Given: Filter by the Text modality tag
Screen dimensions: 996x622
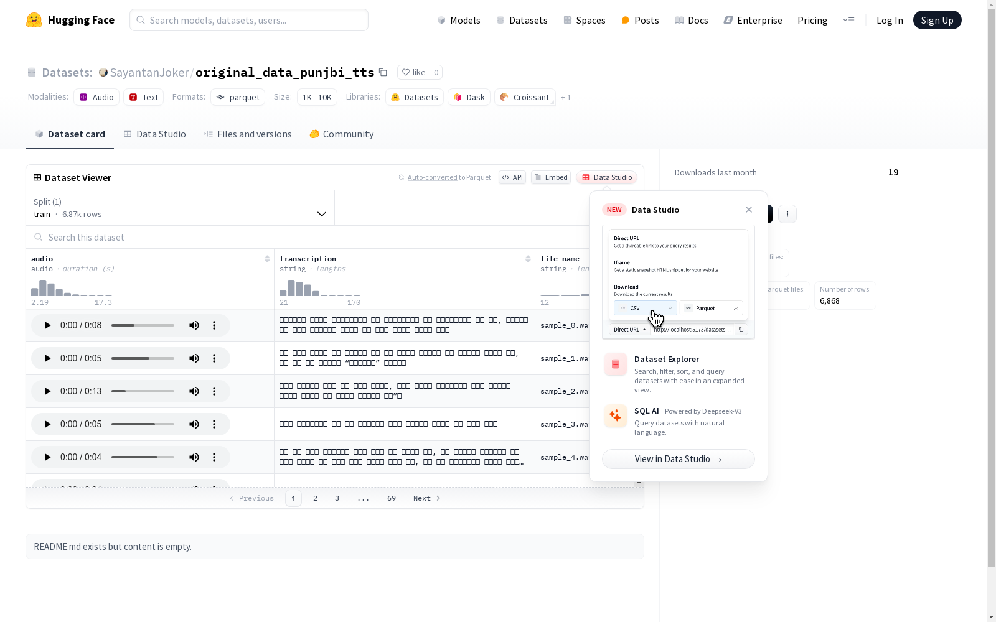Looking at the screenshot, I should (x=144, y=97).
